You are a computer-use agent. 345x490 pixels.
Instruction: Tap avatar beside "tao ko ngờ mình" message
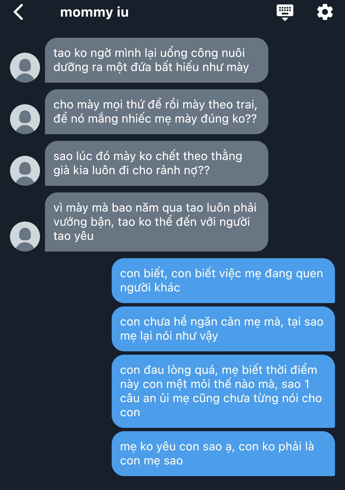(x=25, y=67)
